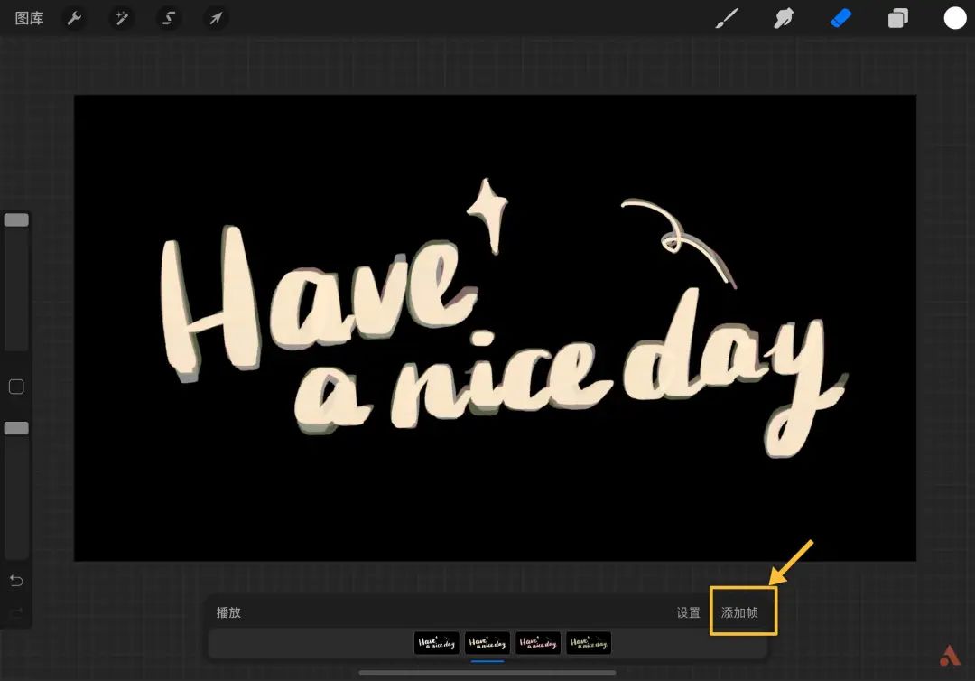
Task: Switch to the Eraser tool
Action: coord(840,17)
